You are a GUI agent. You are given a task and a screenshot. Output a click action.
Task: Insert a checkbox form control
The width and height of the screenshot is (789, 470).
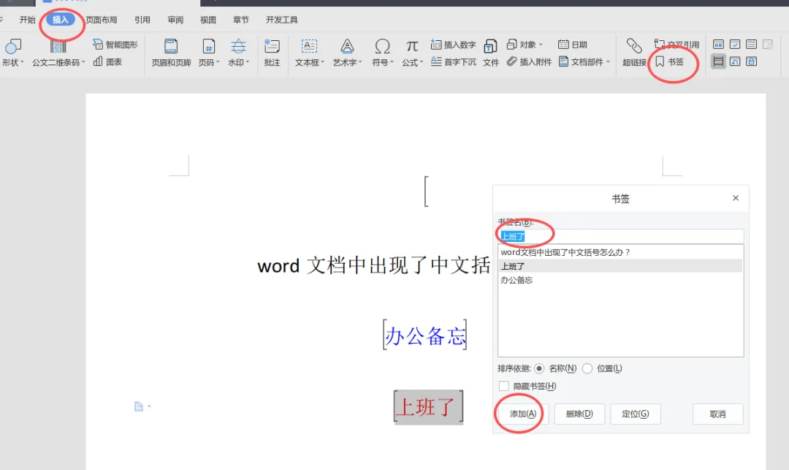point(735,45)
